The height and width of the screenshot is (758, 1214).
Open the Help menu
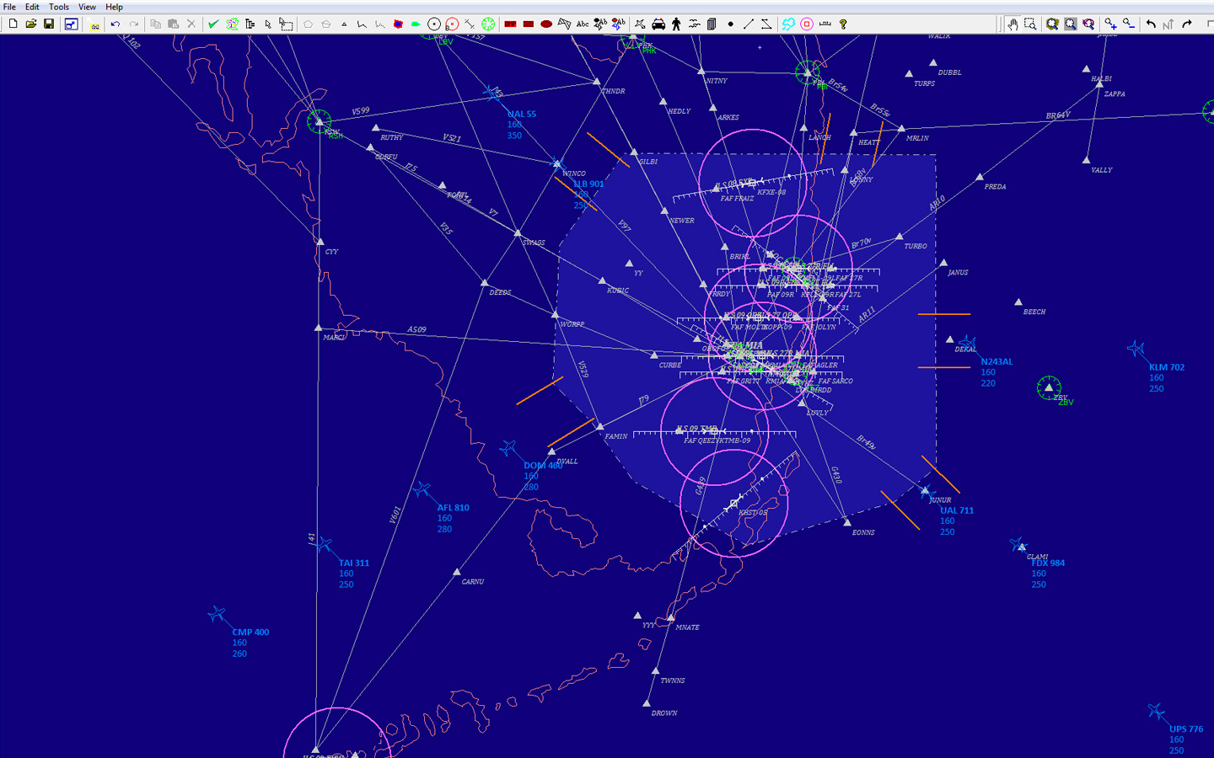tap(114, 7)
